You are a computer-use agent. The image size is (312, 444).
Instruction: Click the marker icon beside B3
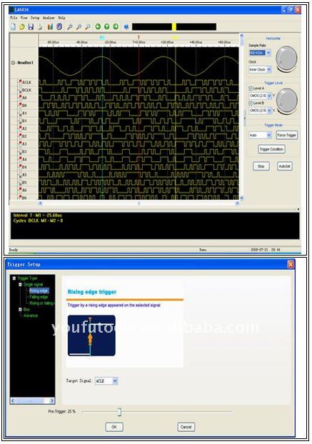(20, 152)
